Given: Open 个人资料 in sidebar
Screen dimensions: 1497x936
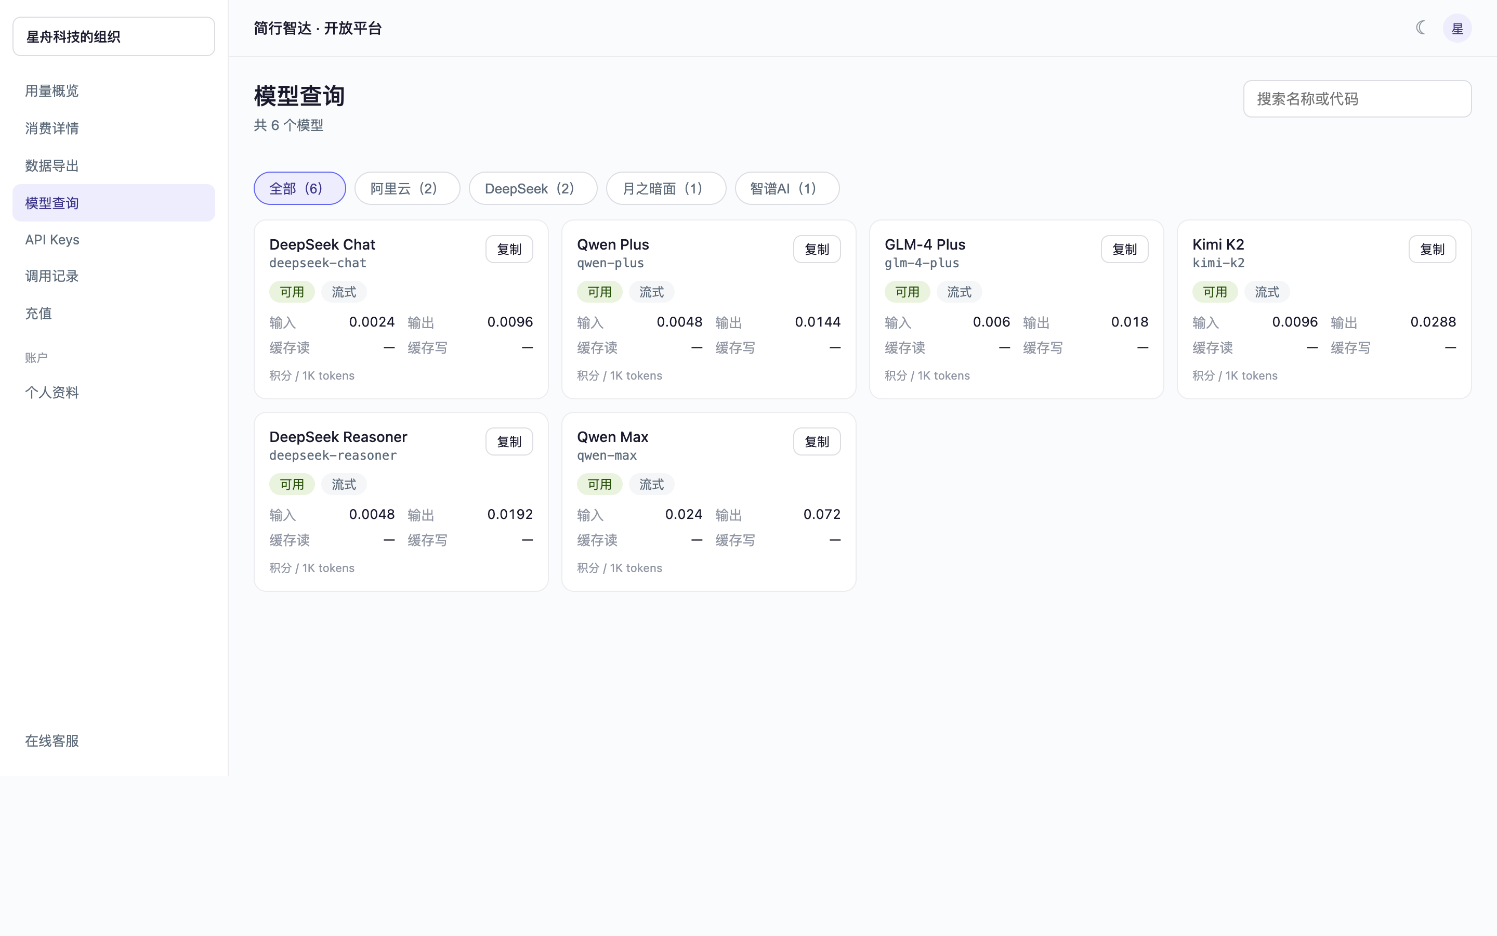Looking at the screenshot, I should click(x=114, y=393).
